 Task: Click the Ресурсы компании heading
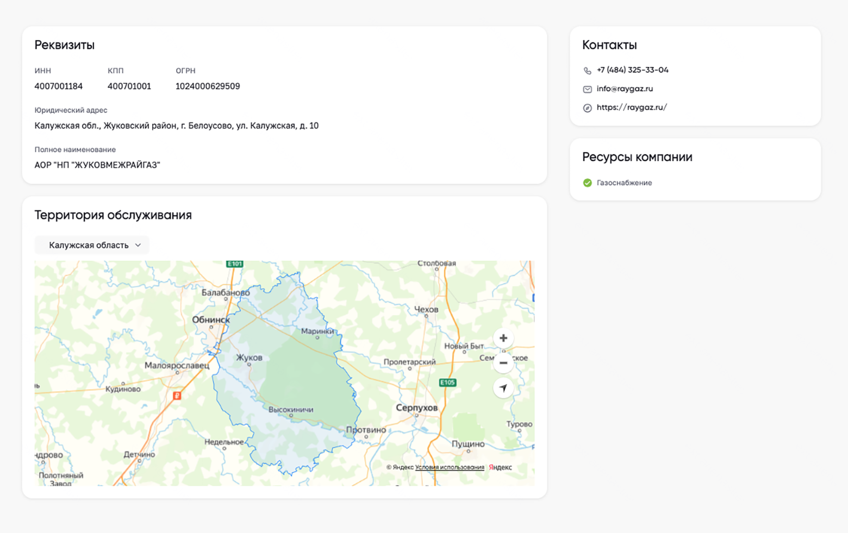point(637,157)
